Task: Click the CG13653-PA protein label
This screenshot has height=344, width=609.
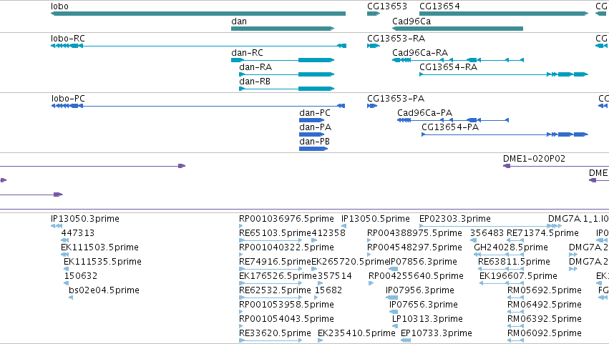Action: (x=396, y=99)
